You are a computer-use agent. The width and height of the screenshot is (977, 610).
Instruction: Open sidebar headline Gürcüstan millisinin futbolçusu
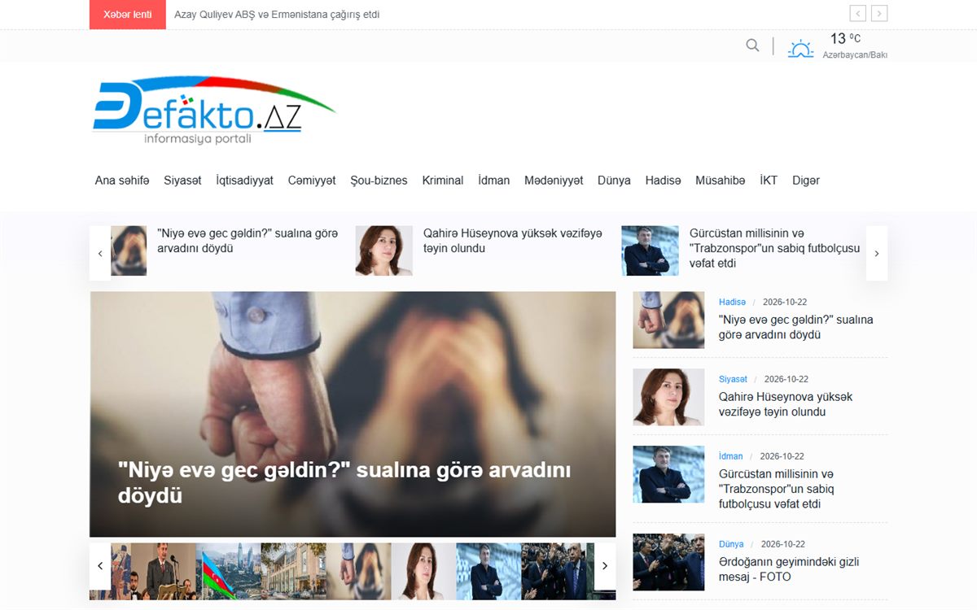pyautogui.click(x=777, y=489)
